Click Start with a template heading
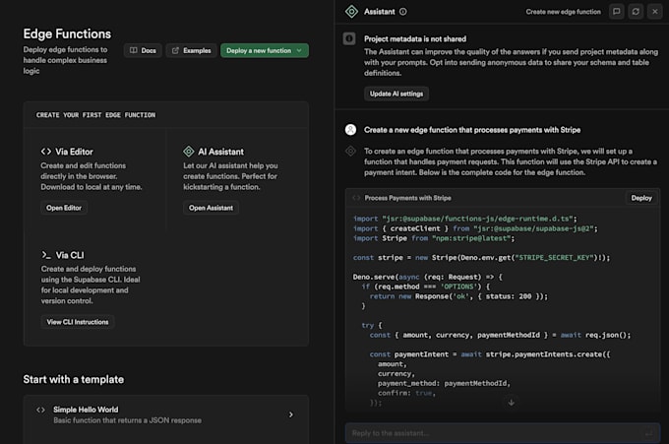This screenshot has width=669, height=444. point(74,380)
